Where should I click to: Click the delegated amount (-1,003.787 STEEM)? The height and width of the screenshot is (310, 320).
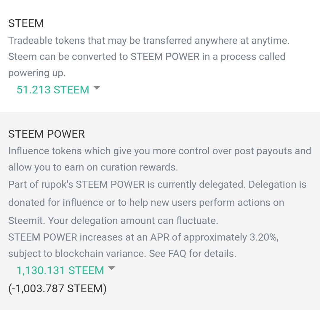click(x=57, y=288)
